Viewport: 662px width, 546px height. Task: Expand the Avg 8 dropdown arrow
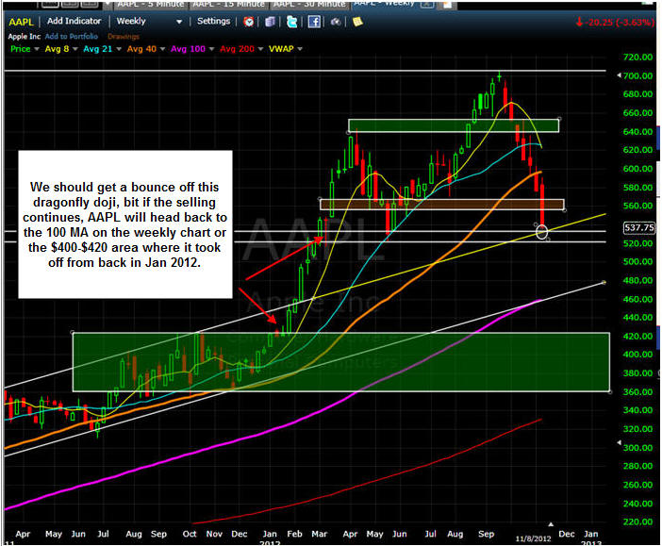point(75,49)
